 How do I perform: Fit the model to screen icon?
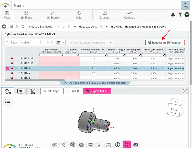(109, 145)
